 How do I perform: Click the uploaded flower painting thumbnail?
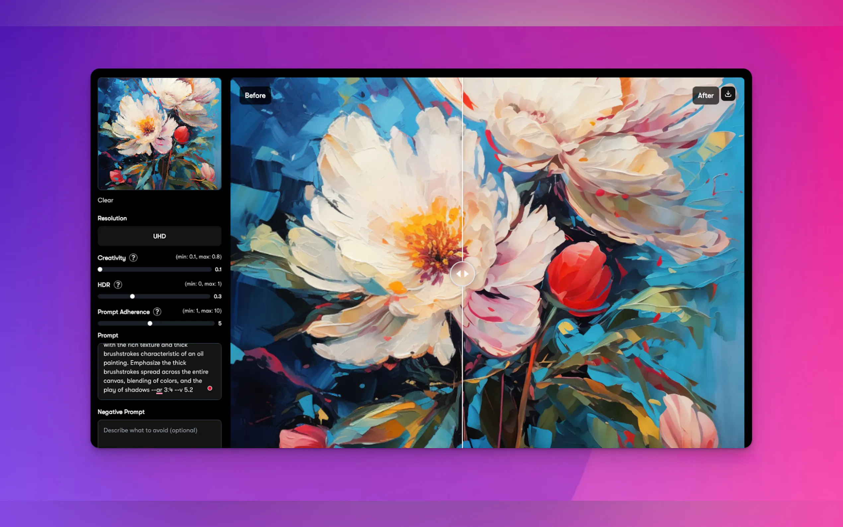click(159, 134)
